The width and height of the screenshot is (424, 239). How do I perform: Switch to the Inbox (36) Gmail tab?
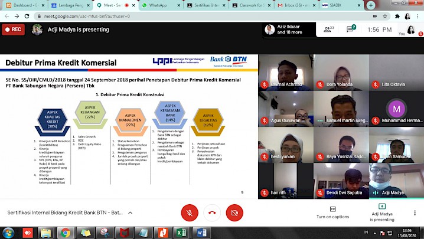pyautogui.click(x=297, y=5)
